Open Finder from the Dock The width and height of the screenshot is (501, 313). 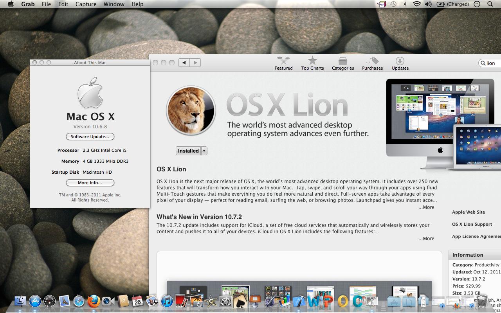click(20, 301)
